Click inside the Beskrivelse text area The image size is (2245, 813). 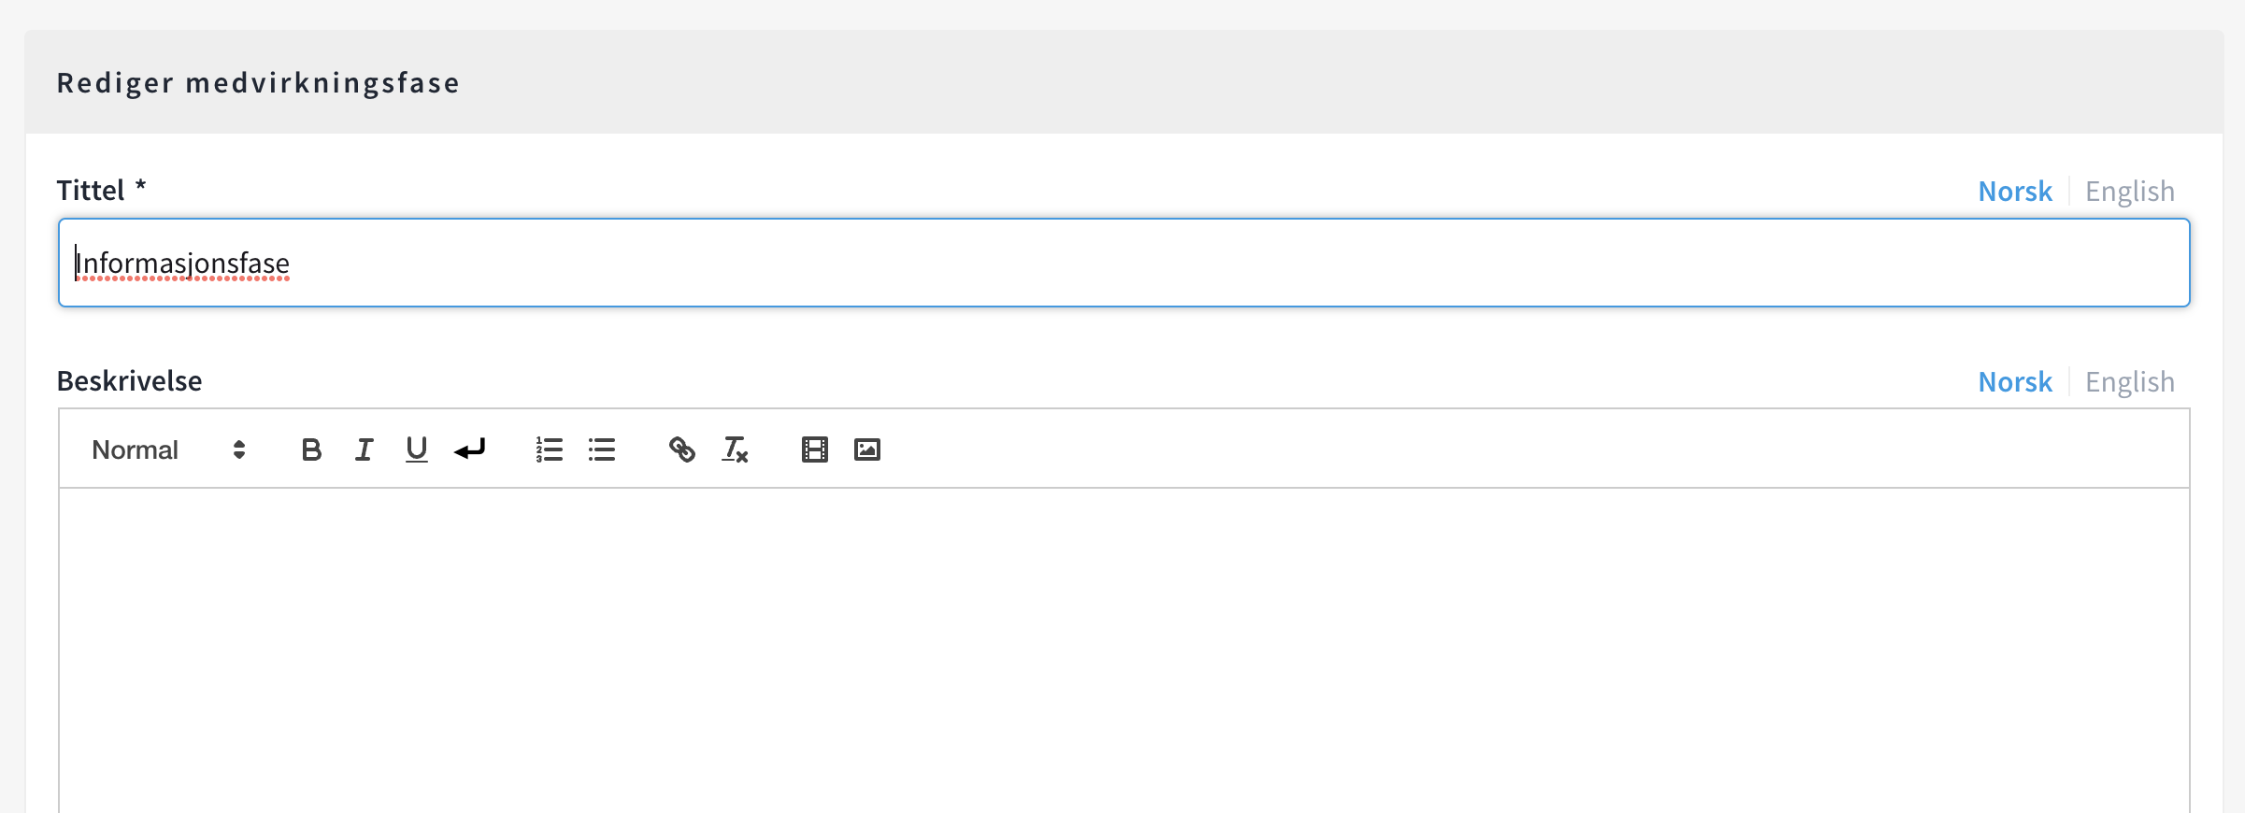click(1122, 645)
